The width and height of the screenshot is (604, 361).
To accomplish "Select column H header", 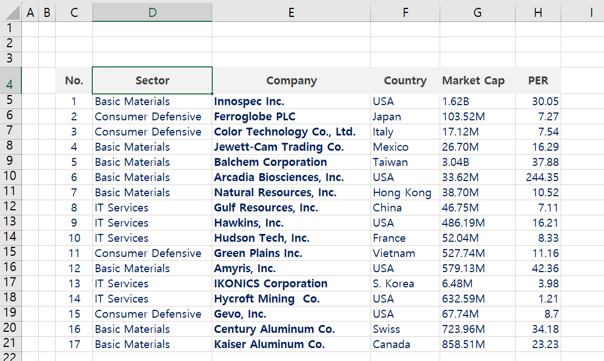I will [538, 12].
